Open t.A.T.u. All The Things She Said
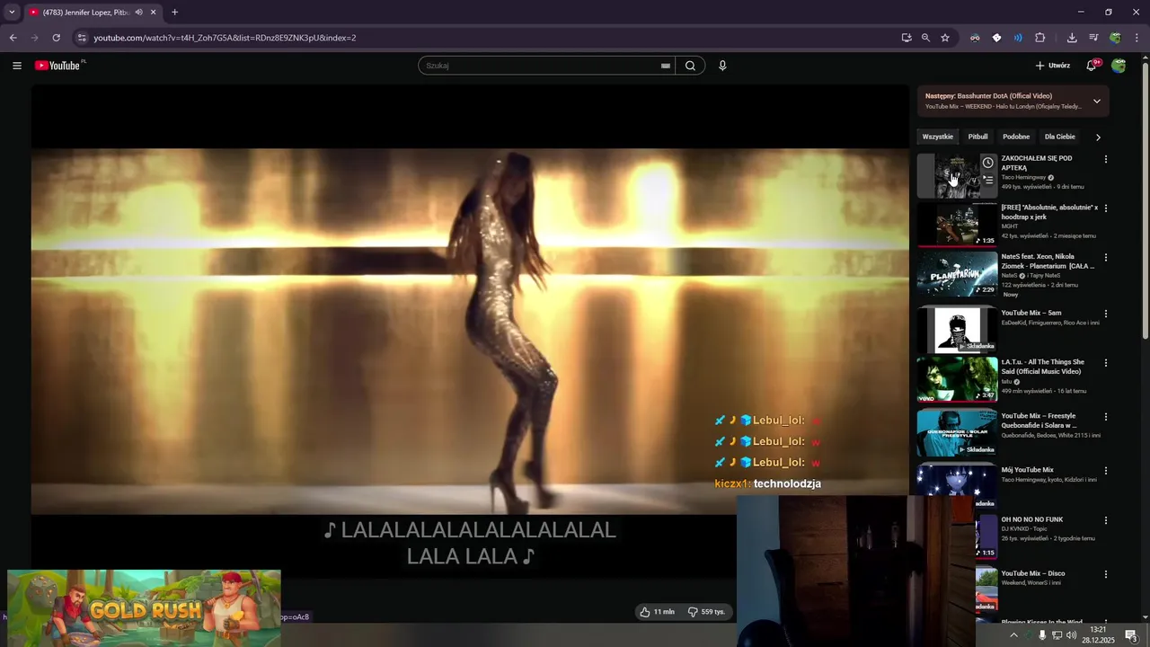The height and width of the screenshot is (647, 1150). pos(1043,367)
